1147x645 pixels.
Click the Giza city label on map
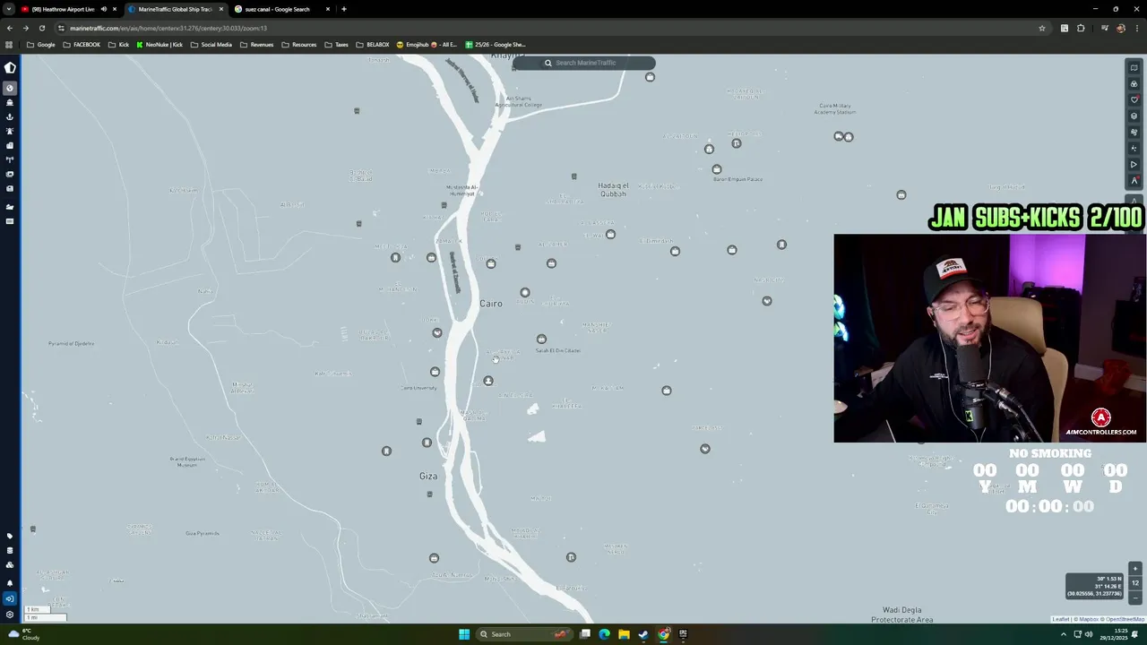[x=428, y=476]
